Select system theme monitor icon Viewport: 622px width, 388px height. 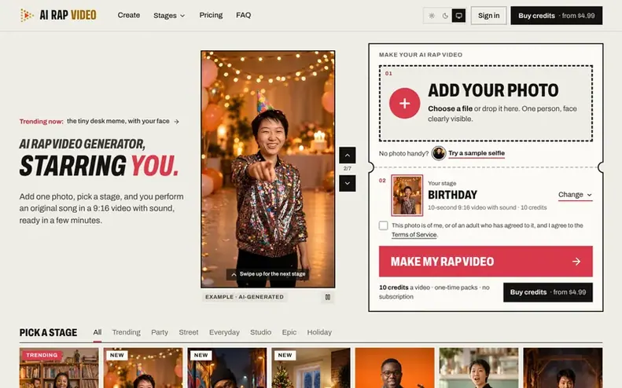(458, 16)
